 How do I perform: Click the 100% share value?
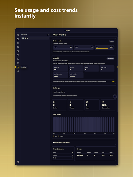[x=111, y=155]
